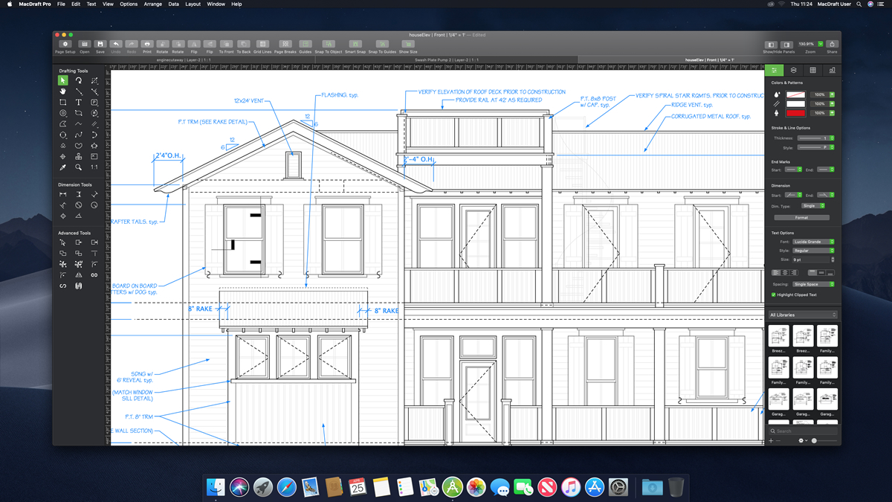Screen dimensions: 892x502
Task: Select the Text tool in Drafting Tools
Action: click(78, 102)
